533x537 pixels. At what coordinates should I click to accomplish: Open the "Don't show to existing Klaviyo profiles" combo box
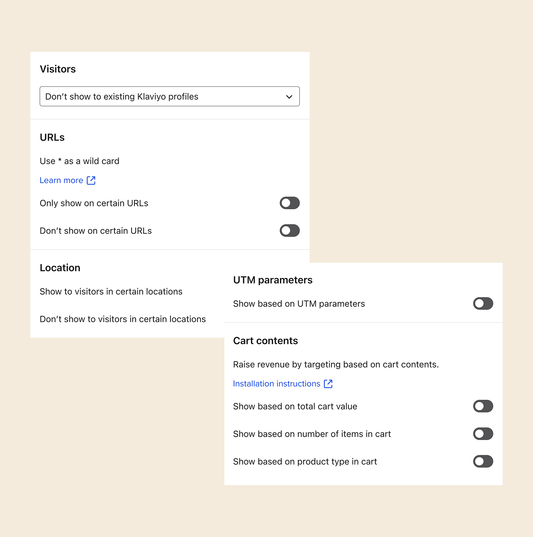[169, 97]
